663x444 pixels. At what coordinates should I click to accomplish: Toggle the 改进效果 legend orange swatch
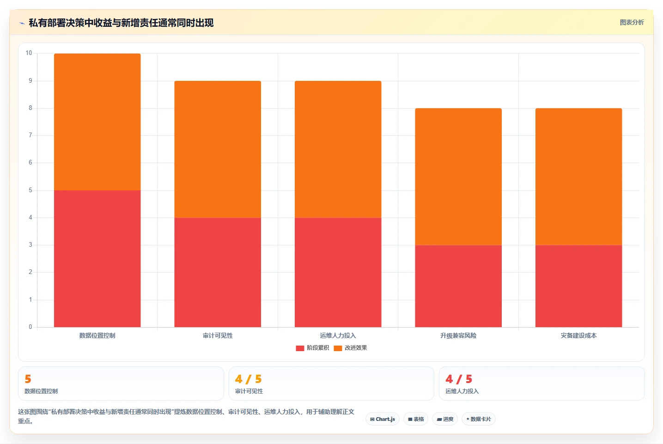point(338,348)
